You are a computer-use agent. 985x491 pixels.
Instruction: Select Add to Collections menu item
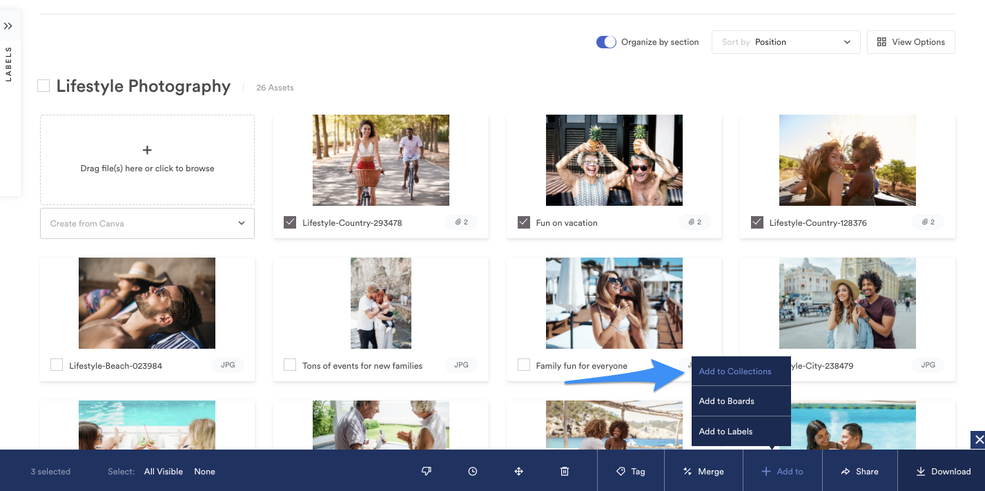click(x=741, y=372)
